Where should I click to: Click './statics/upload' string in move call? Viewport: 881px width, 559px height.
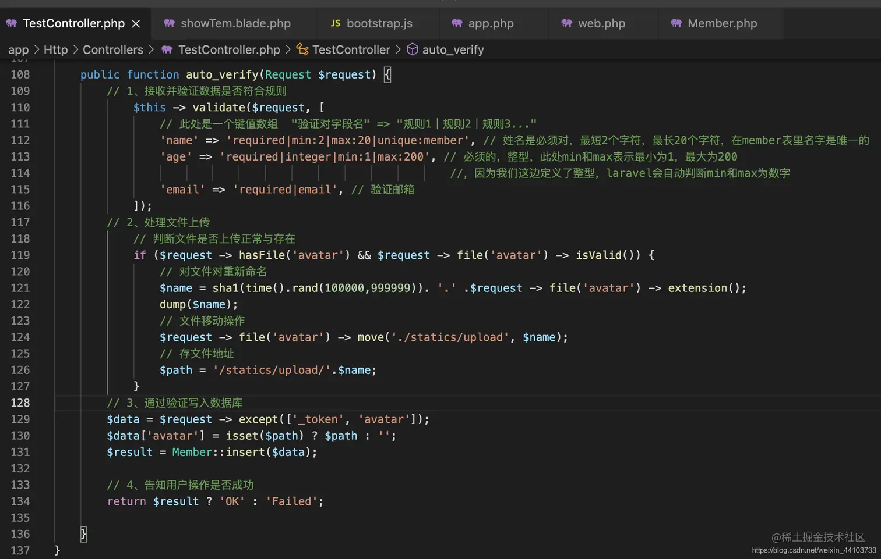coord(450,337)
